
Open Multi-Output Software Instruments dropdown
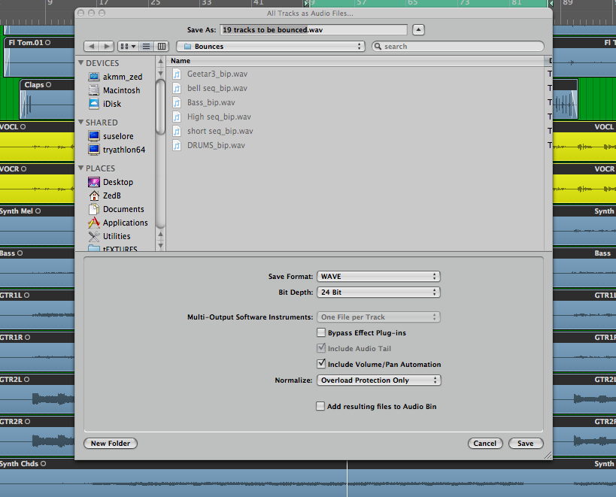tap(378, 317)
